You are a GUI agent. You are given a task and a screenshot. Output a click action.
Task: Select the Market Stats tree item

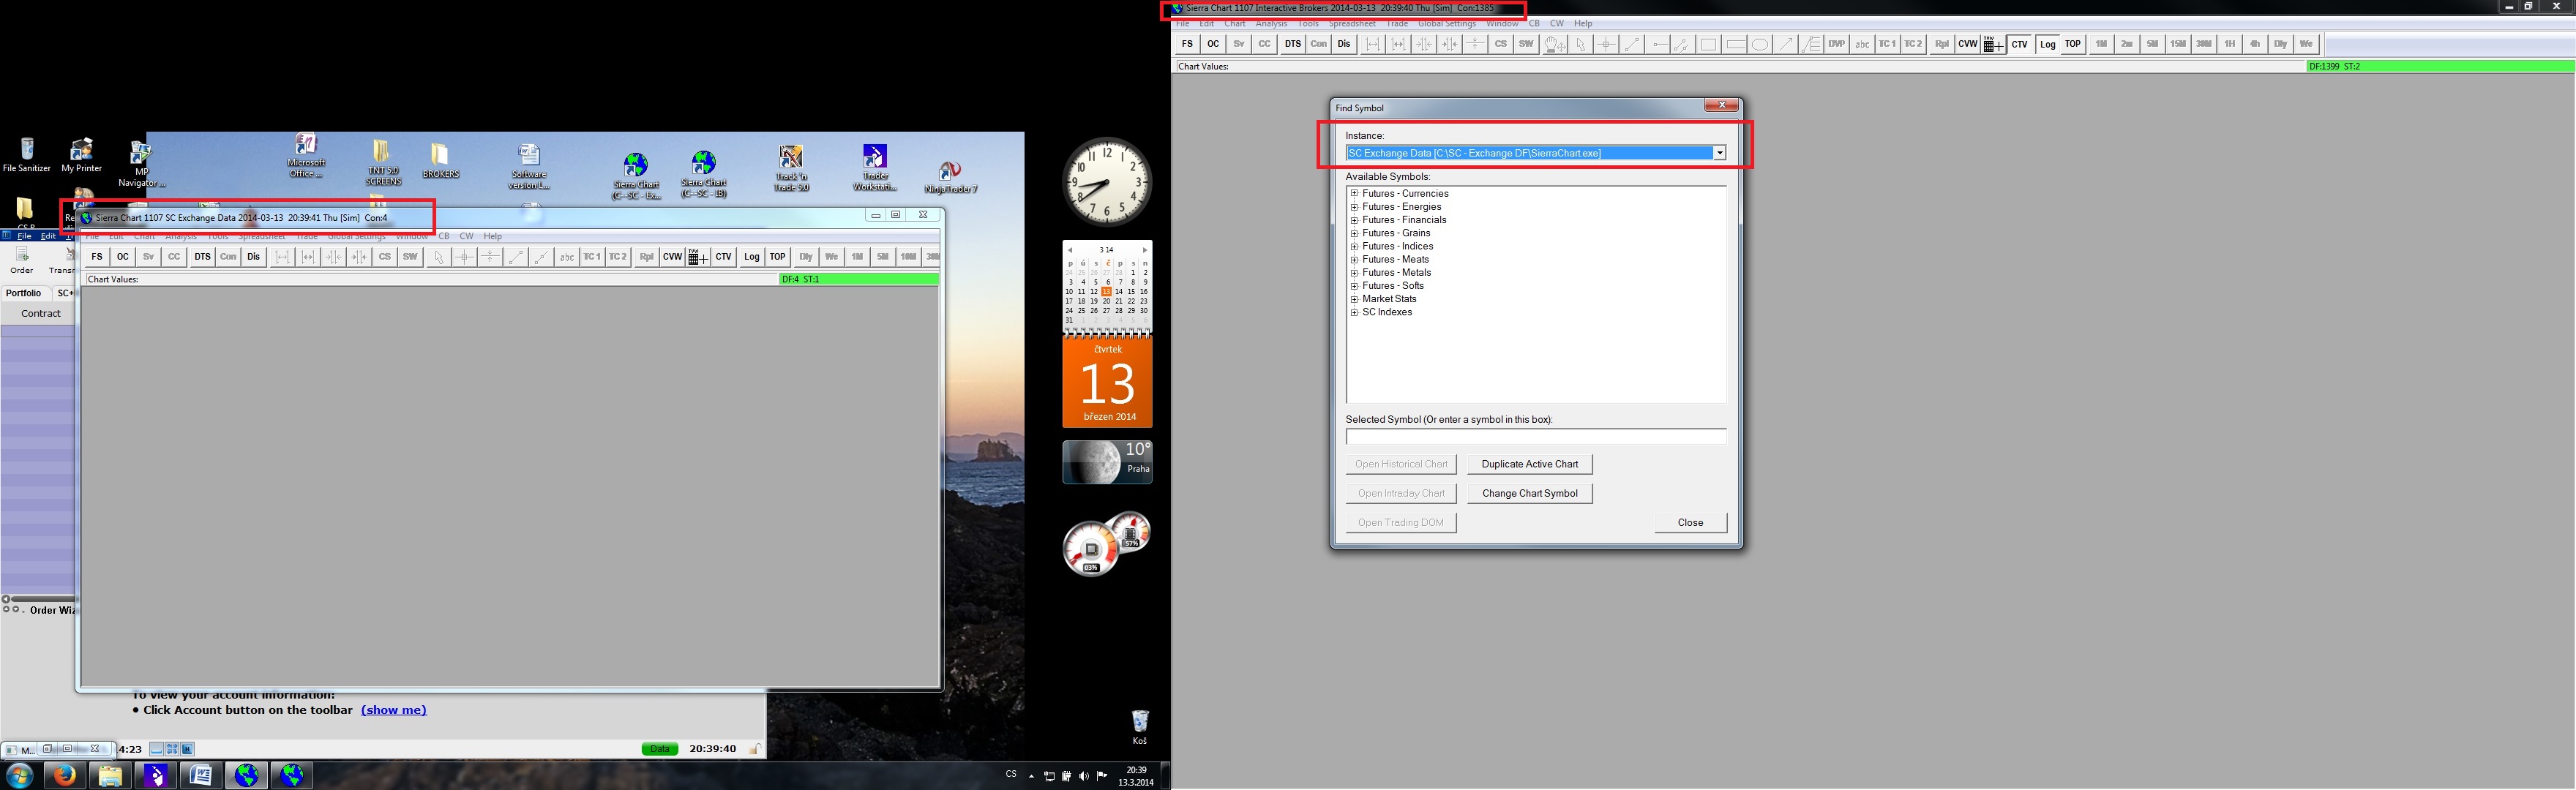click(x=1389, y=299)
